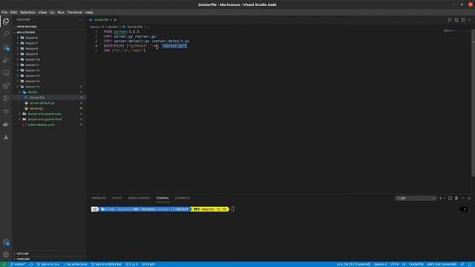Collapse the docker folder in the tree

click(x=33, y=92)
